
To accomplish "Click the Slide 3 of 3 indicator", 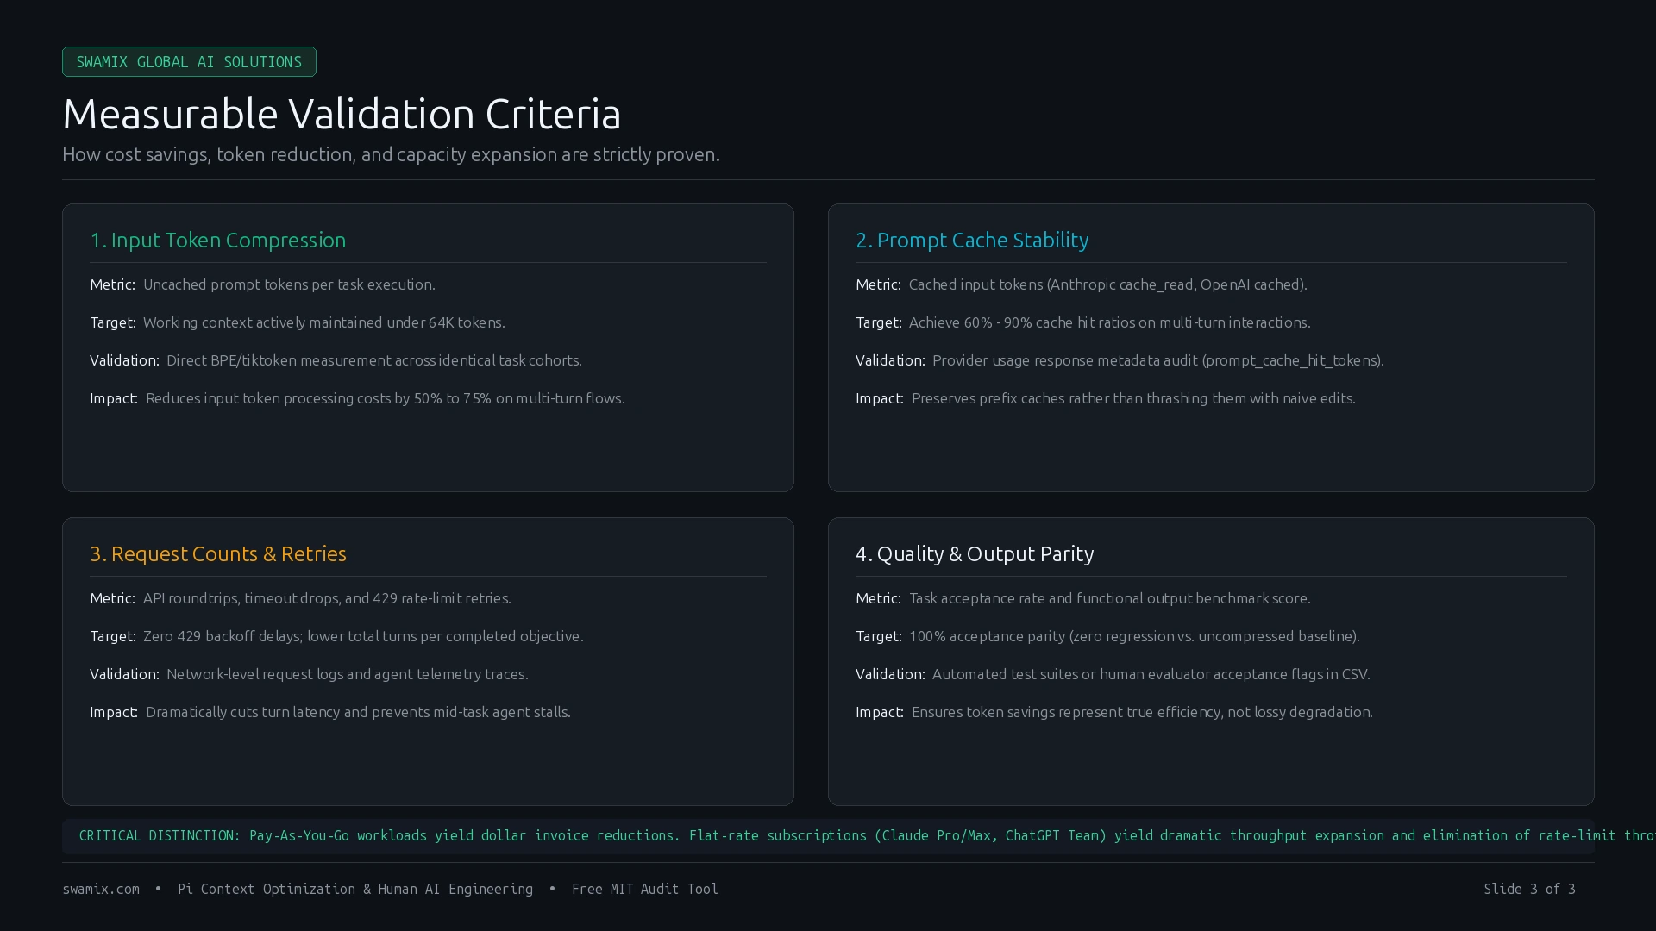I will tap(1529, 889).
